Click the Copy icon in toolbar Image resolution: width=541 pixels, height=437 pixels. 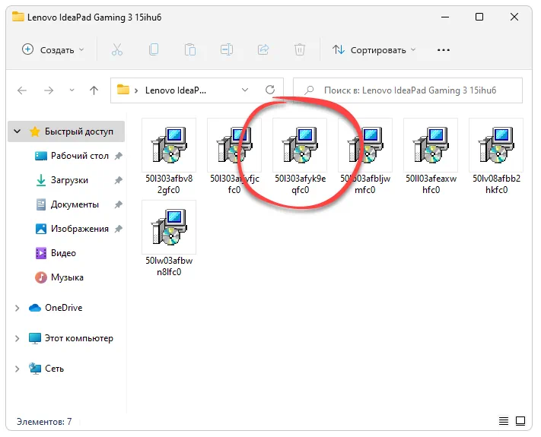[x=154, y=49]
